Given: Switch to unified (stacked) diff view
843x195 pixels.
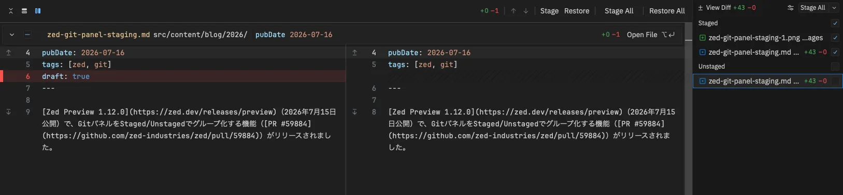Looking at the screenshot, I should (x=24, y=11).
